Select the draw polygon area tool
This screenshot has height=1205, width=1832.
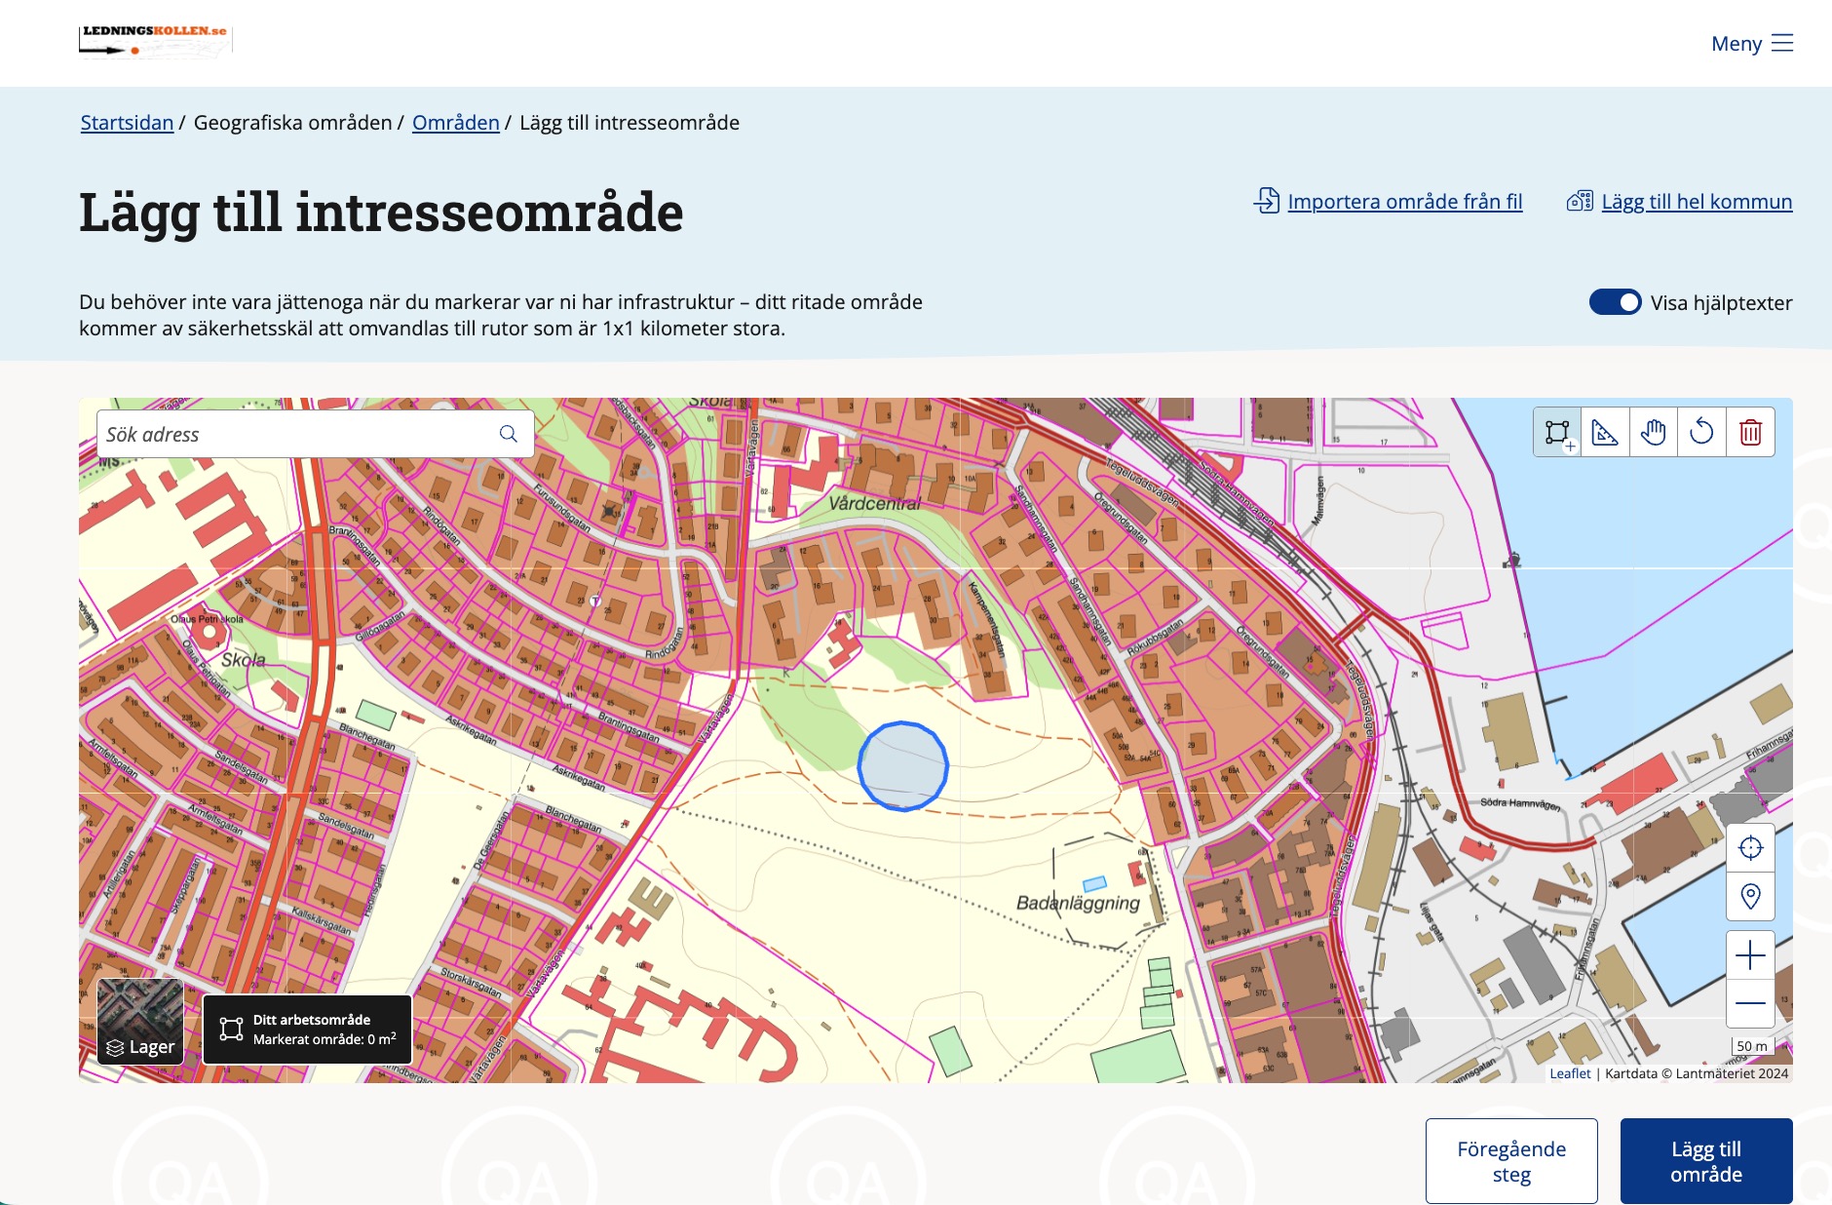1557,432
